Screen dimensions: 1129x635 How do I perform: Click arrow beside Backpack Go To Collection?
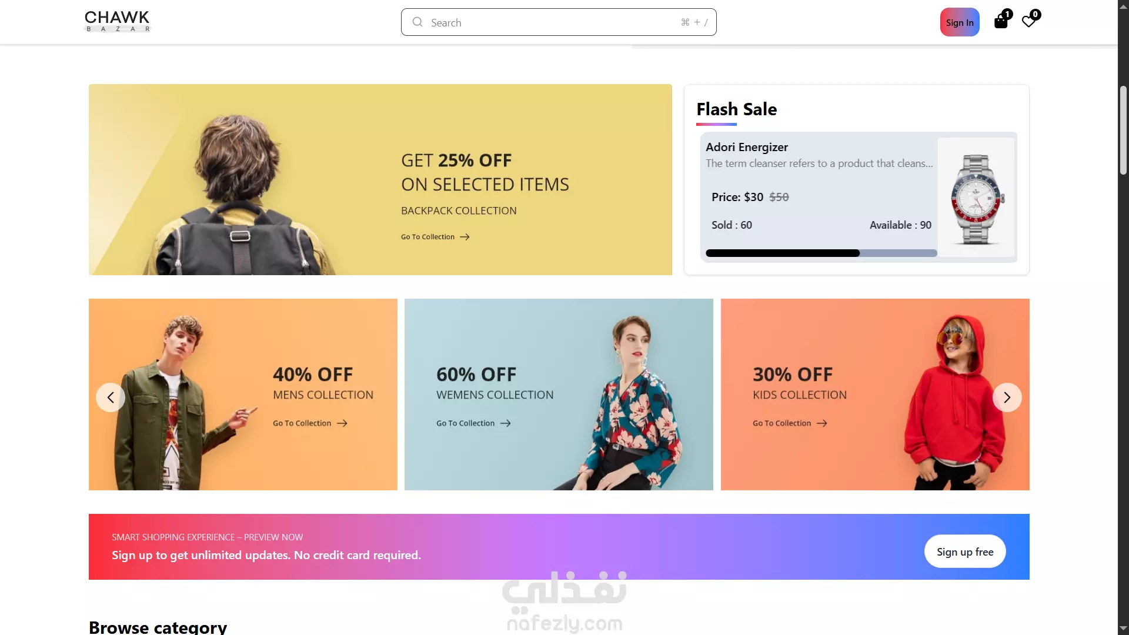465,237
